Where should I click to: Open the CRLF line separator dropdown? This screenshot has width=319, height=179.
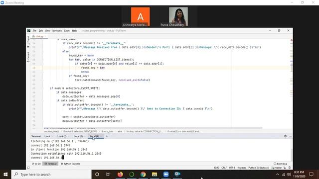[x=224, y=168]
